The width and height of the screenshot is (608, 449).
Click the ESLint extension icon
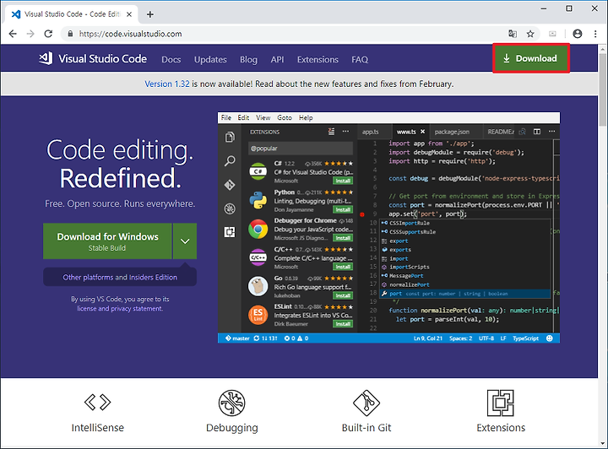tap(258, 315)
